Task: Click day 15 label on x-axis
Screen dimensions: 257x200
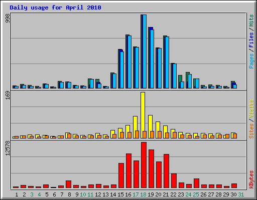Action: [x=120, y=194]
